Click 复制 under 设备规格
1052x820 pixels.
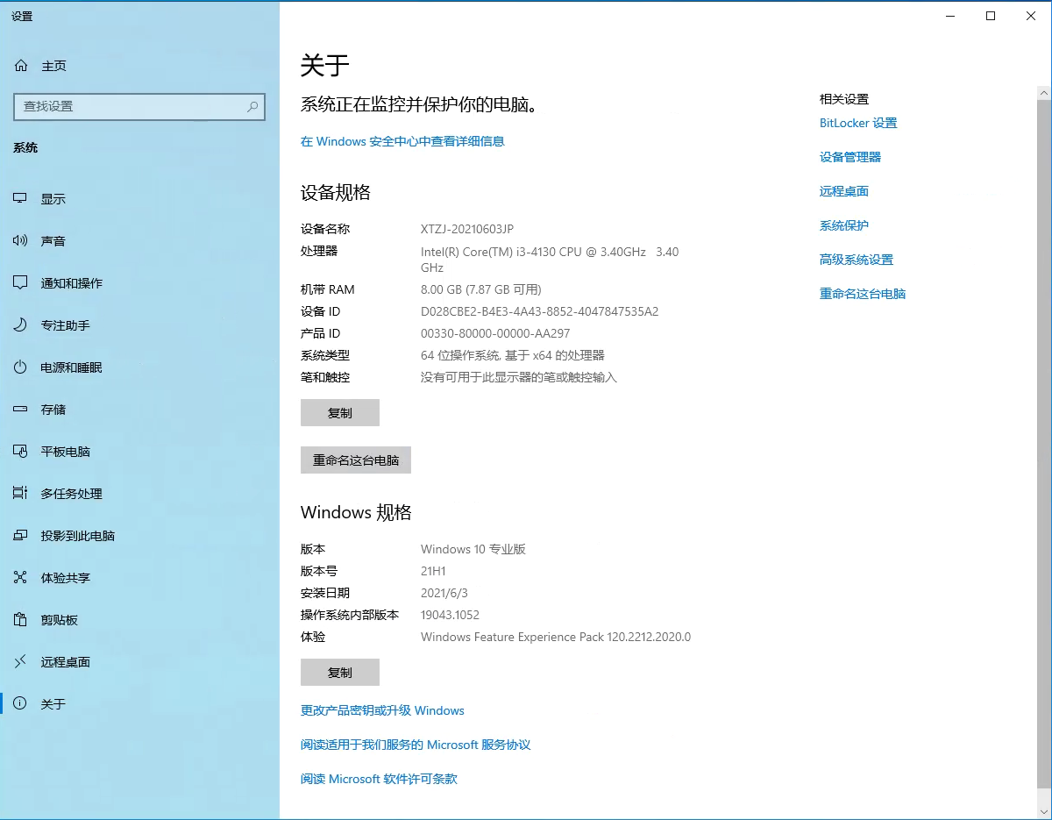tap(340, 412)
